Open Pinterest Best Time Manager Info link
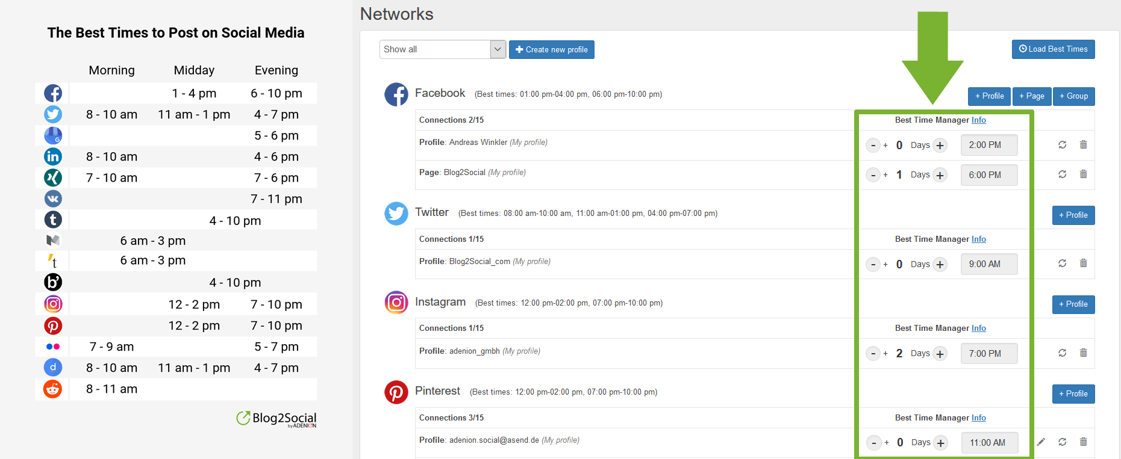Image resolution: width=1121 pixels, height=459 pixels. coord(979,418)
